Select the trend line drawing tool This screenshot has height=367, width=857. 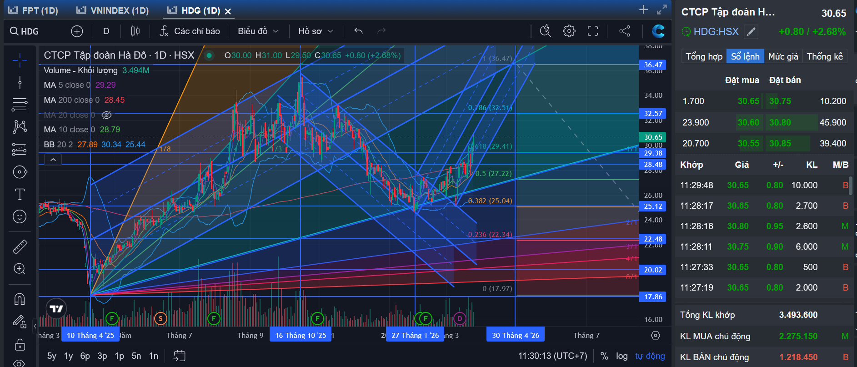20,82
